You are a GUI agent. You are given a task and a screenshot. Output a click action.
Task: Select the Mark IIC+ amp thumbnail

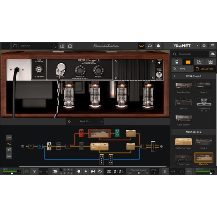click(x=204, y=157)
